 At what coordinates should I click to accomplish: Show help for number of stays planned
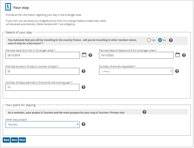pos(83,87)
